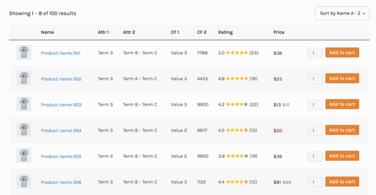Click the Price column header
Screen dimensions: 376x195
pos(279,32)
